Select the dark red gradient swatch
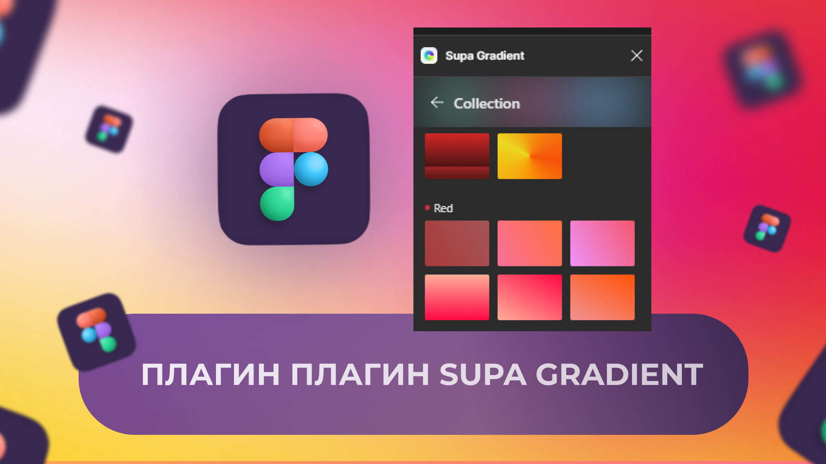This screenshot has width=826, height=464. [457, 156]
